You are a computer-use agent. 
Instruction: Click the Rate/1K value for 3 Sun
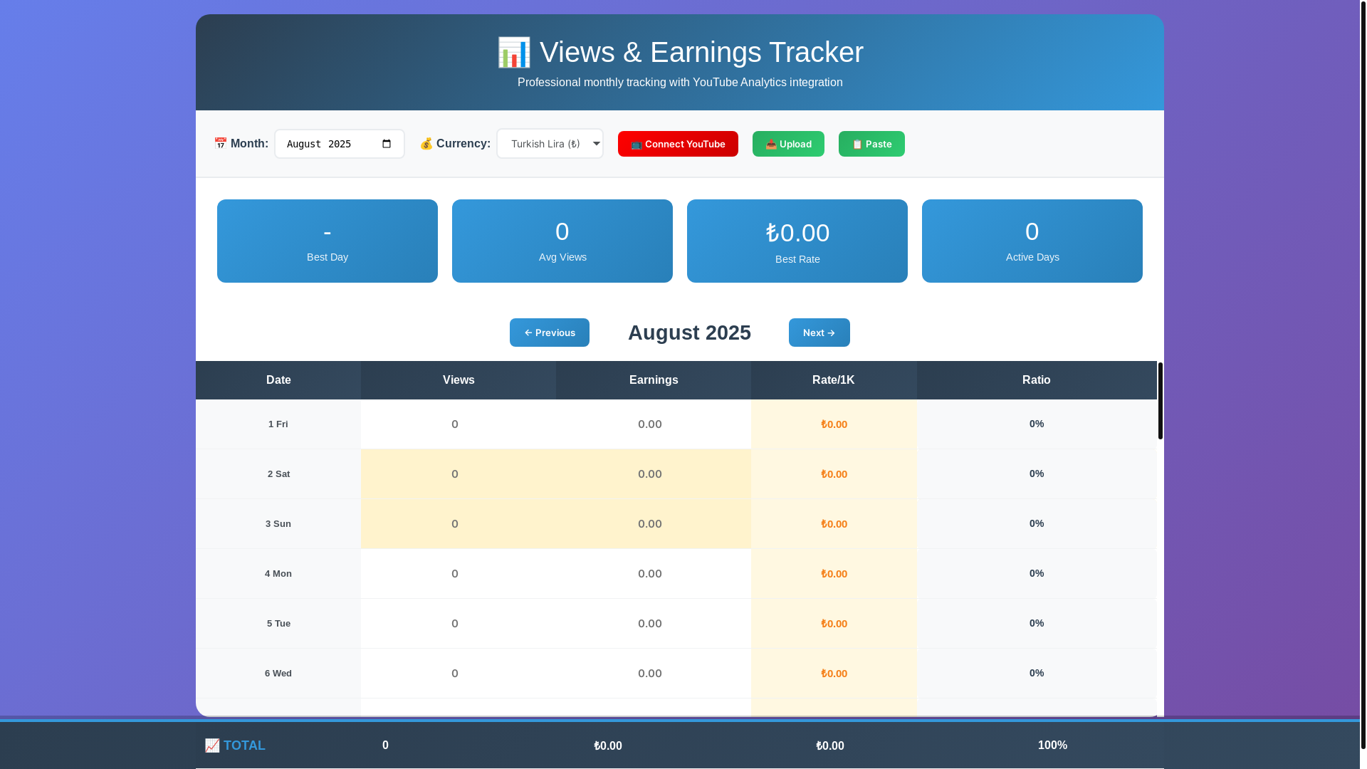coord(834,524)
